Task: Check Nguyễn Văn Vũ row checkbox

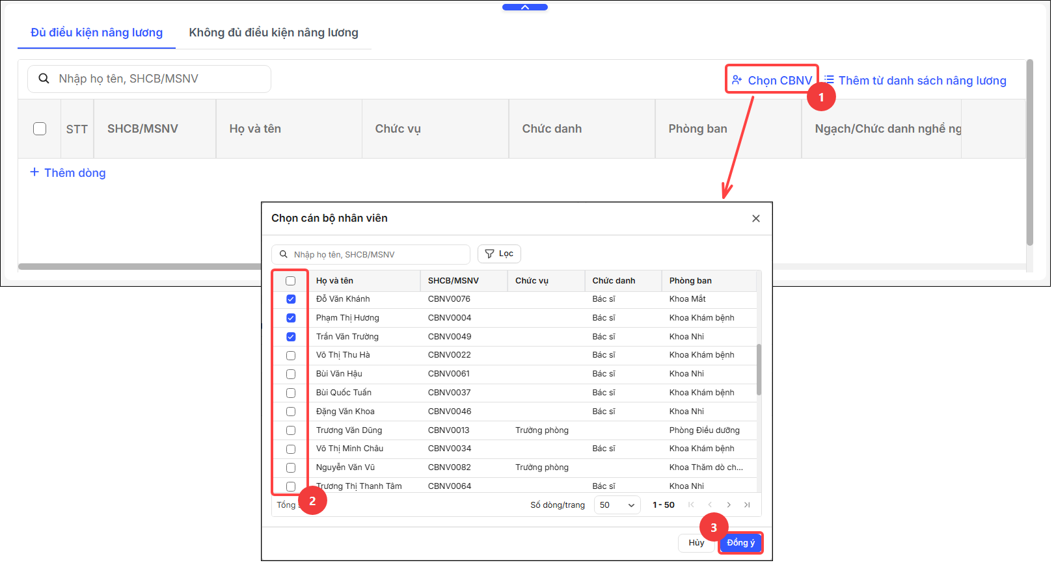Action: pos(291,467)
